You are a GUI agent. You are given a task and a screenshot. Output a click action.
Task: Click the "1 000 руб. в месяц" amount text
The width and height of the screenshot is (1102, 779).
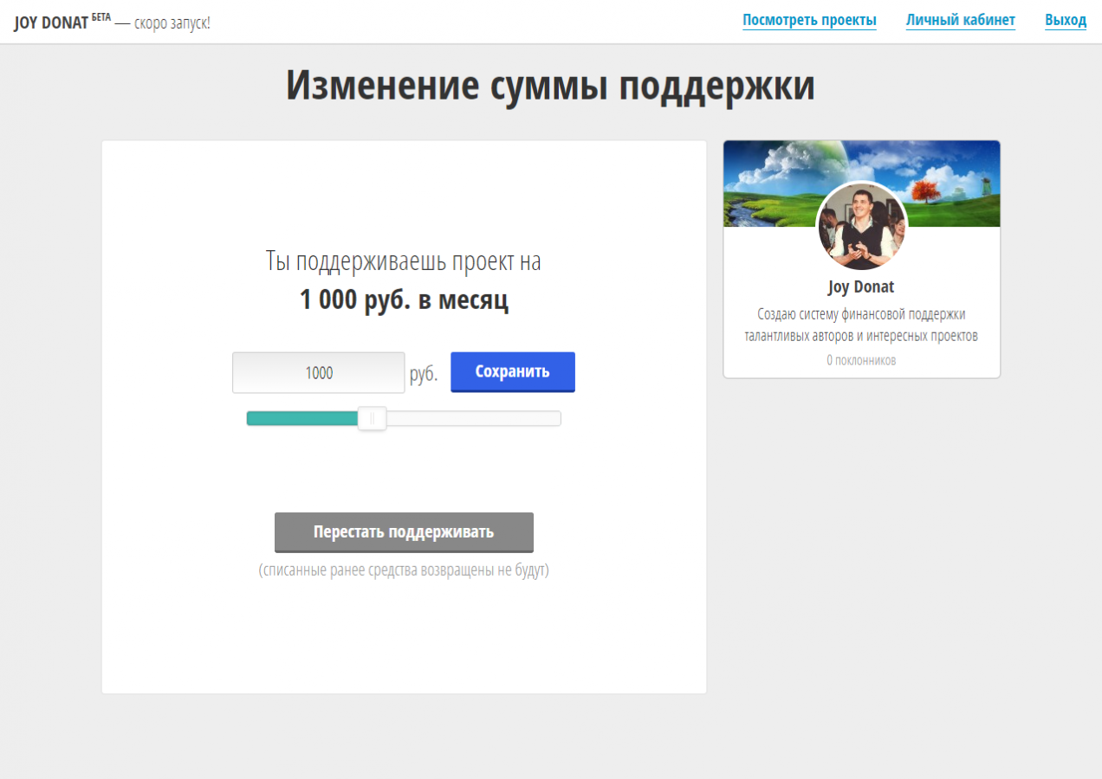[x=404, y=300]
